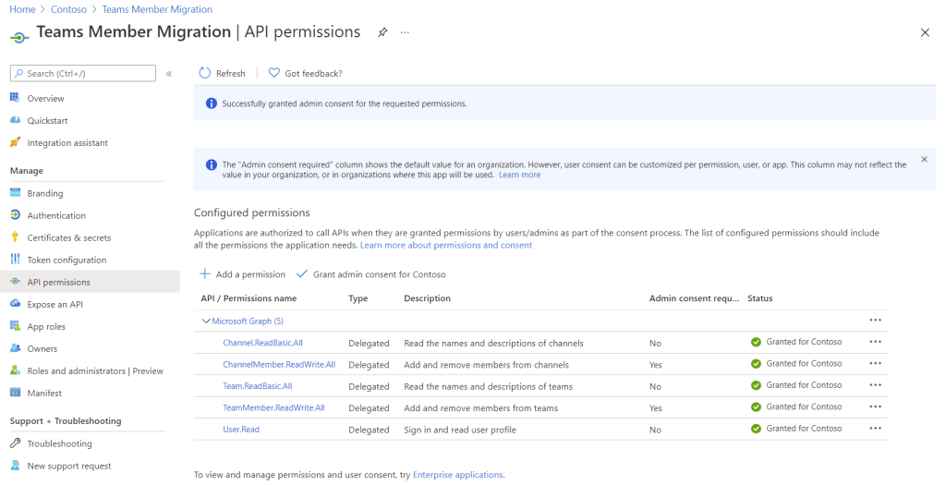The width and height of the screenshot is (946, 485).
Task: Go to Certificates & secrets
Action: click(68, 237)
